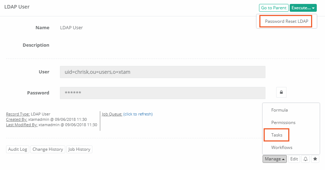The height and width of the screenshot is (170, 325).
Task: Open the Job History
Action: pyautogui.click(x=80, y=149)
